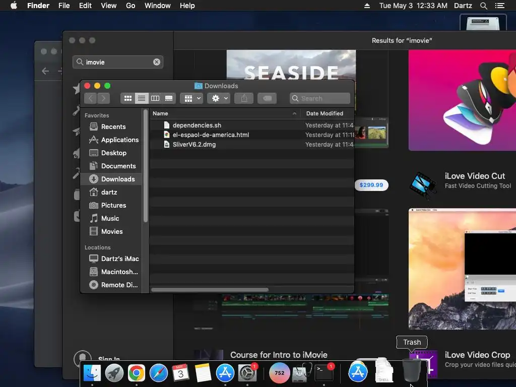Image resolution: width=516 pixels, height=387 pixels.
Task: Open iLove Video Cut app listing
Action: tap(475, 176)
